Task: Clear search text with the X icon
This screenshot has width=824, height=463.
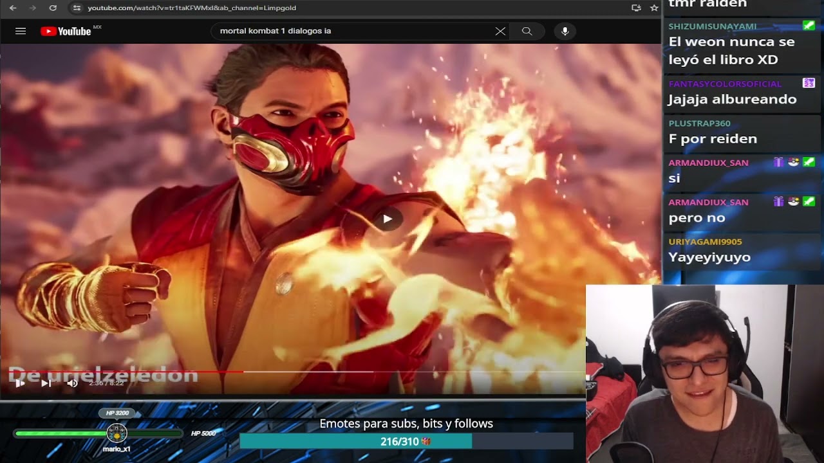Action: pyautogui.click(x=500, y=31)
